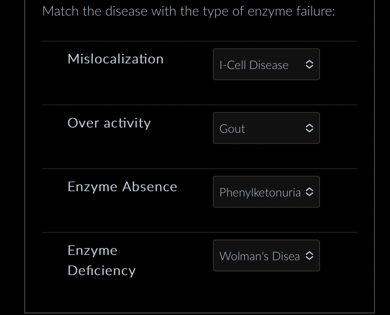Screen dimensions: 390x315
Task: Select the dropdown showing Wolman's Disease
Action: pyautogui.click(x=266, y=255)
